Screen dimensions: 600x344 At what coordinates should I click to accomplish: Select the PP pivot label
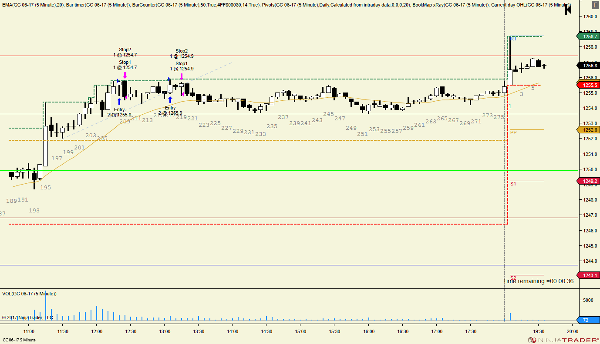513,132
